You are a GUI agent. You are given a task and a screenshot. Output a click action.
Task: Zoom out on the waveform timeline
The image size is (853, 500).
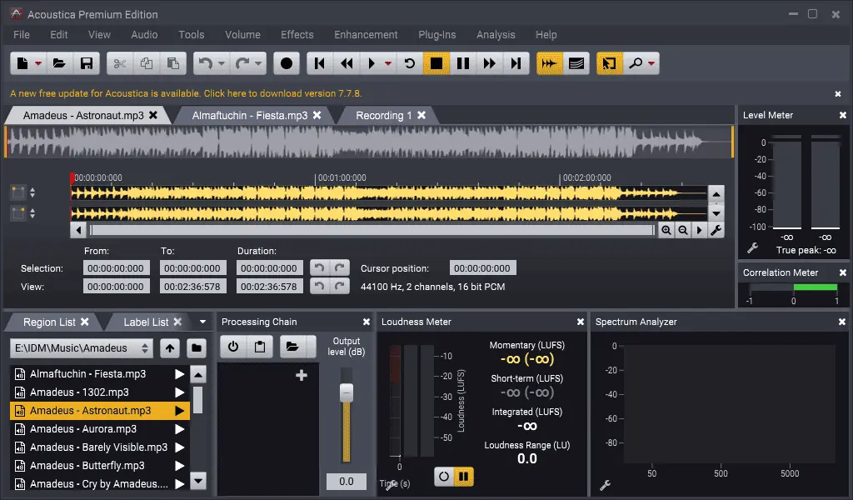[683, 230]
